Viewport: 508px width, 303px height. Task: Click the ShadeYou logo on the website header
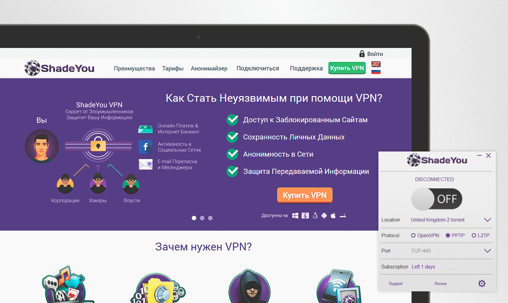(60, 68)
